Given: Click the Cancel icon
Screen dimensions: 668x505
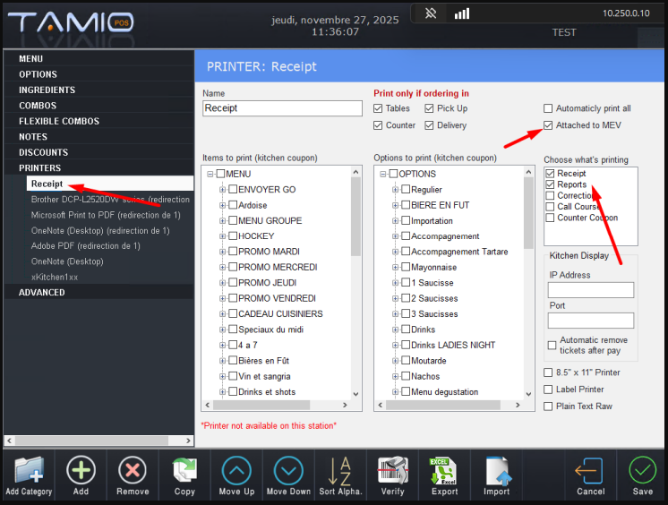Looking at the screenshot, I should 590,470.
